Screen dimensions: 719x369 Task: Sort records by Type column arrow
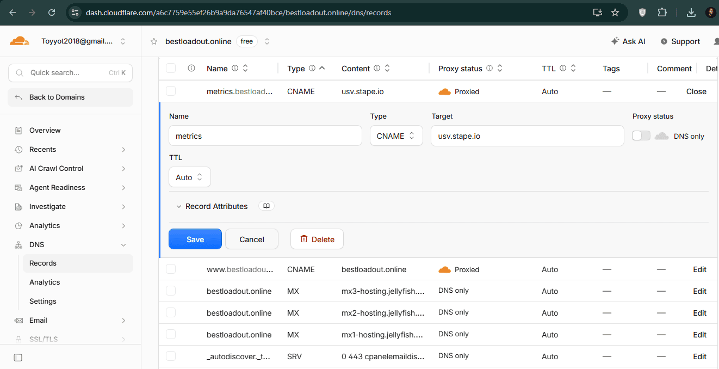(x=322, y=68)
